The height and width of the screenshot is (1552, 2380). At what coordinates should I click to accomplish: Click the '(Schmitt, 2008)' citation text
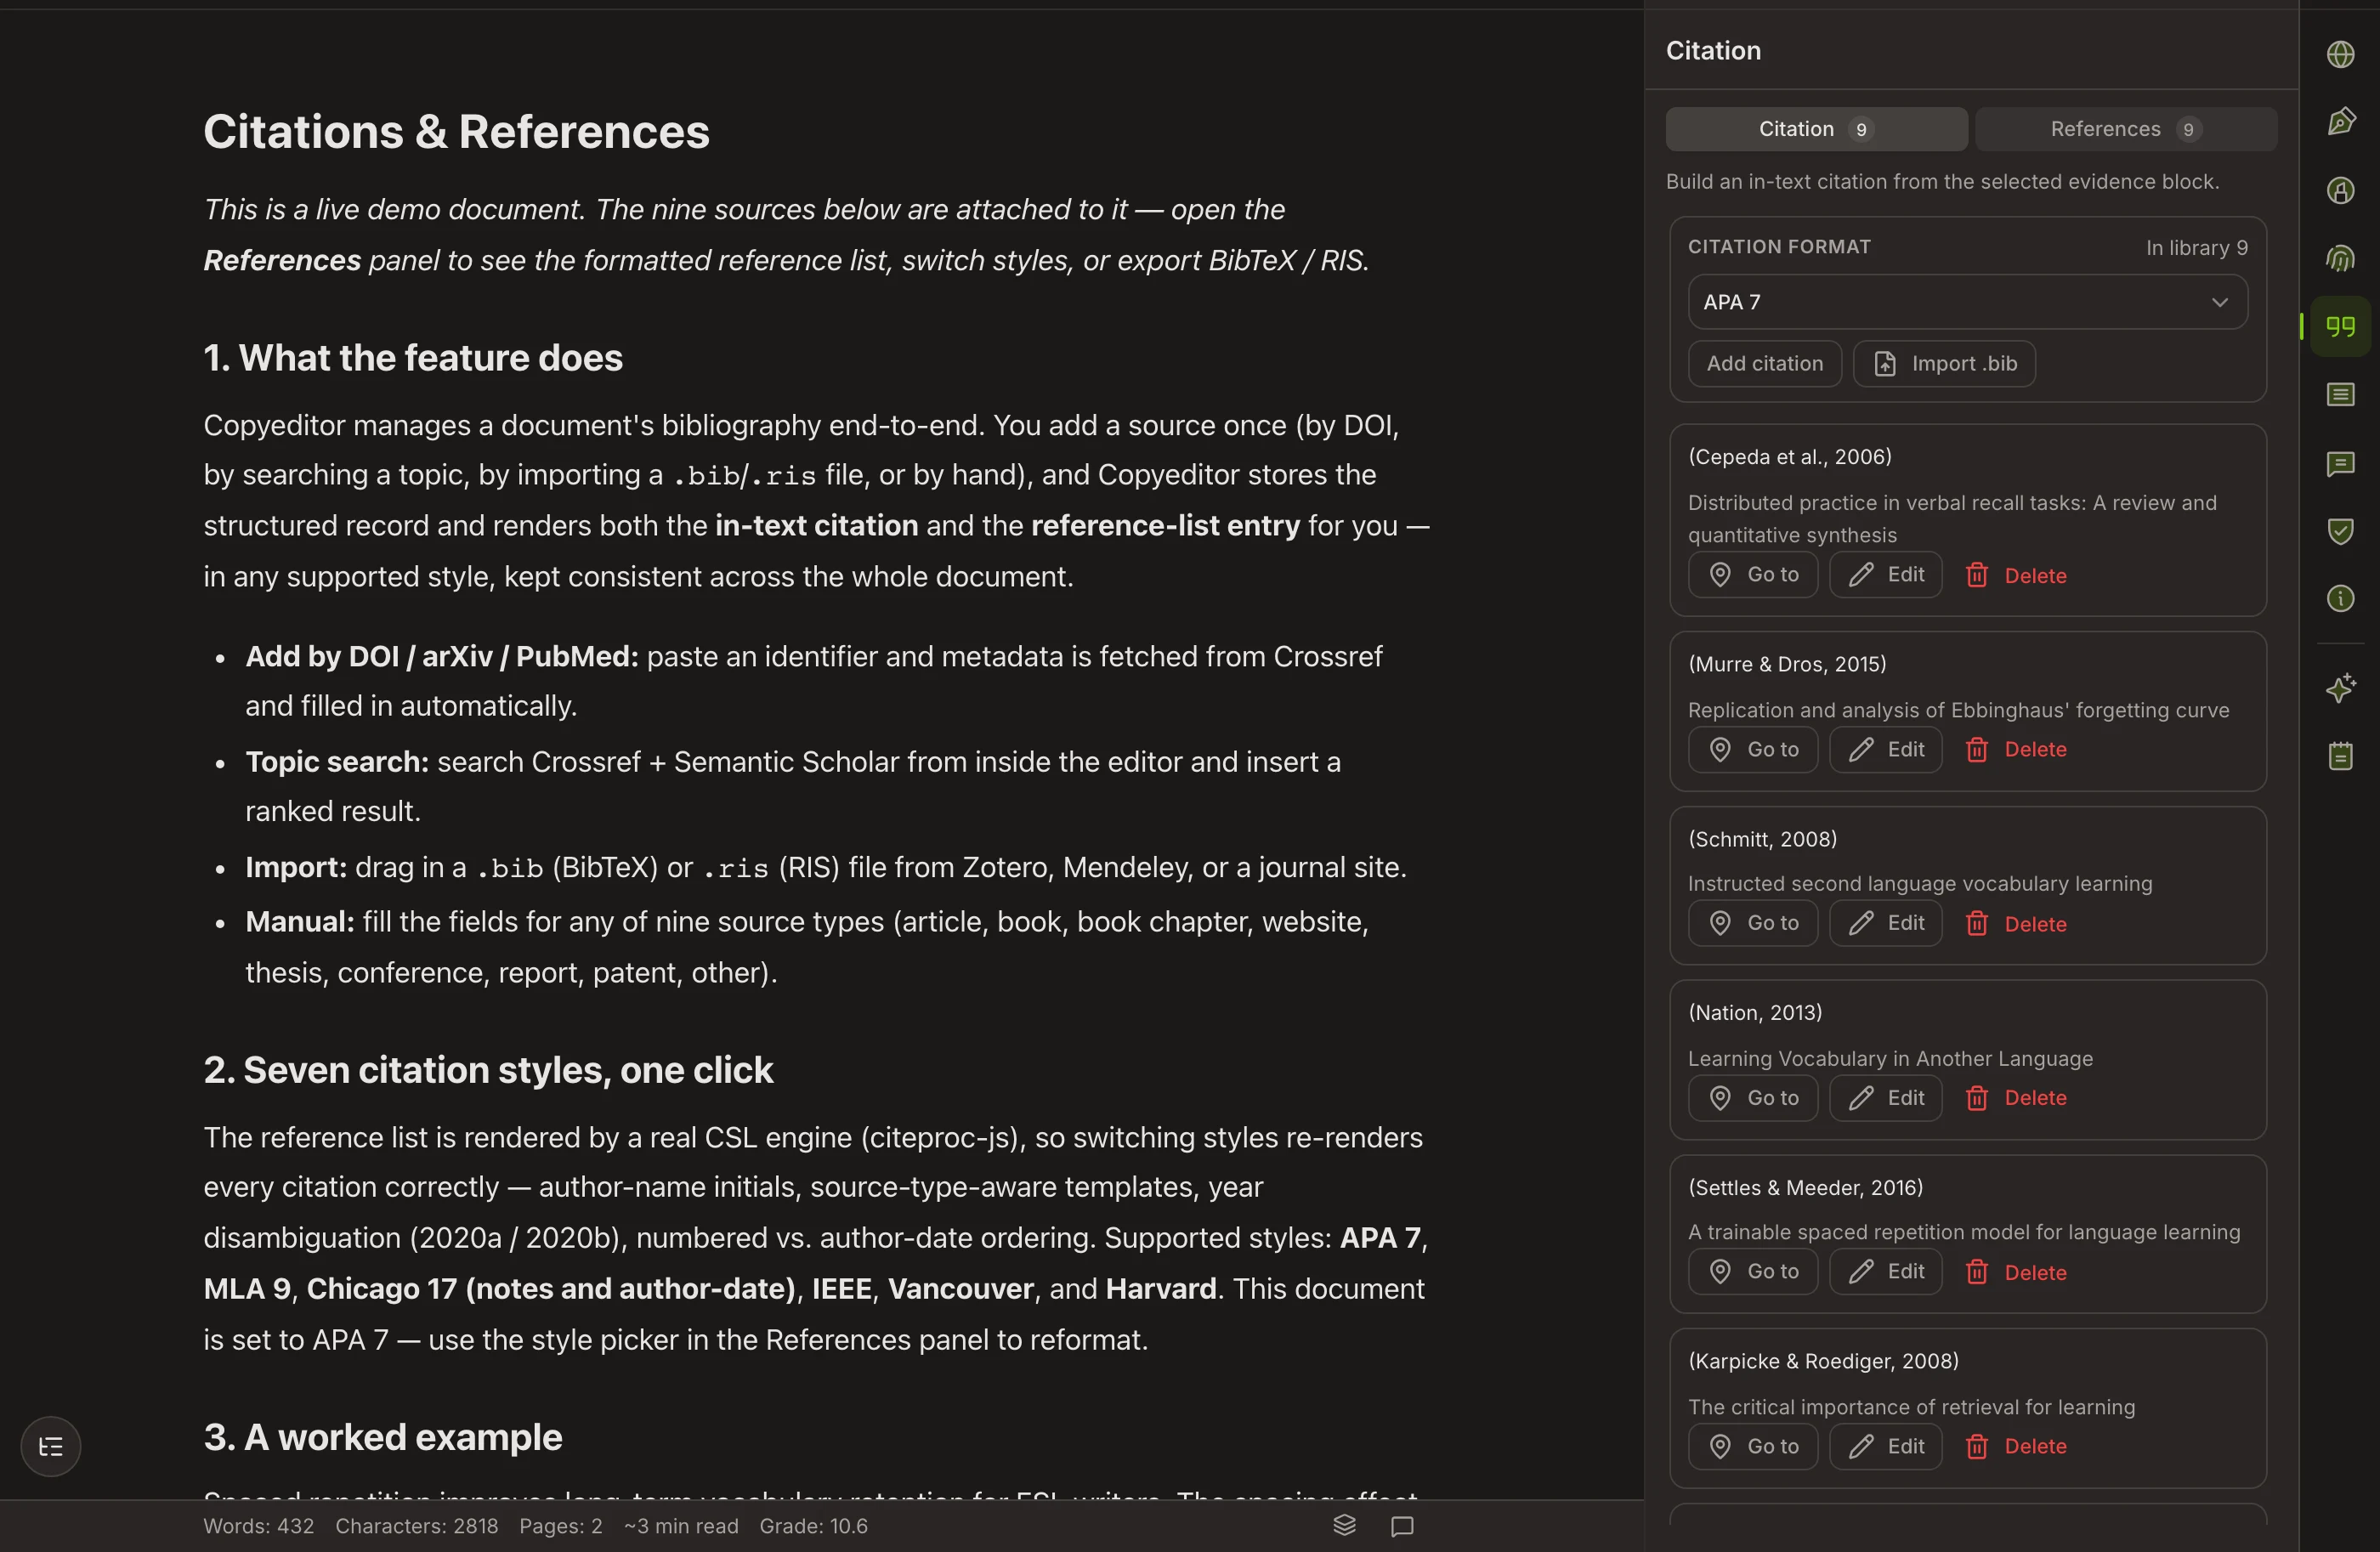click(x=1762, y=839)
